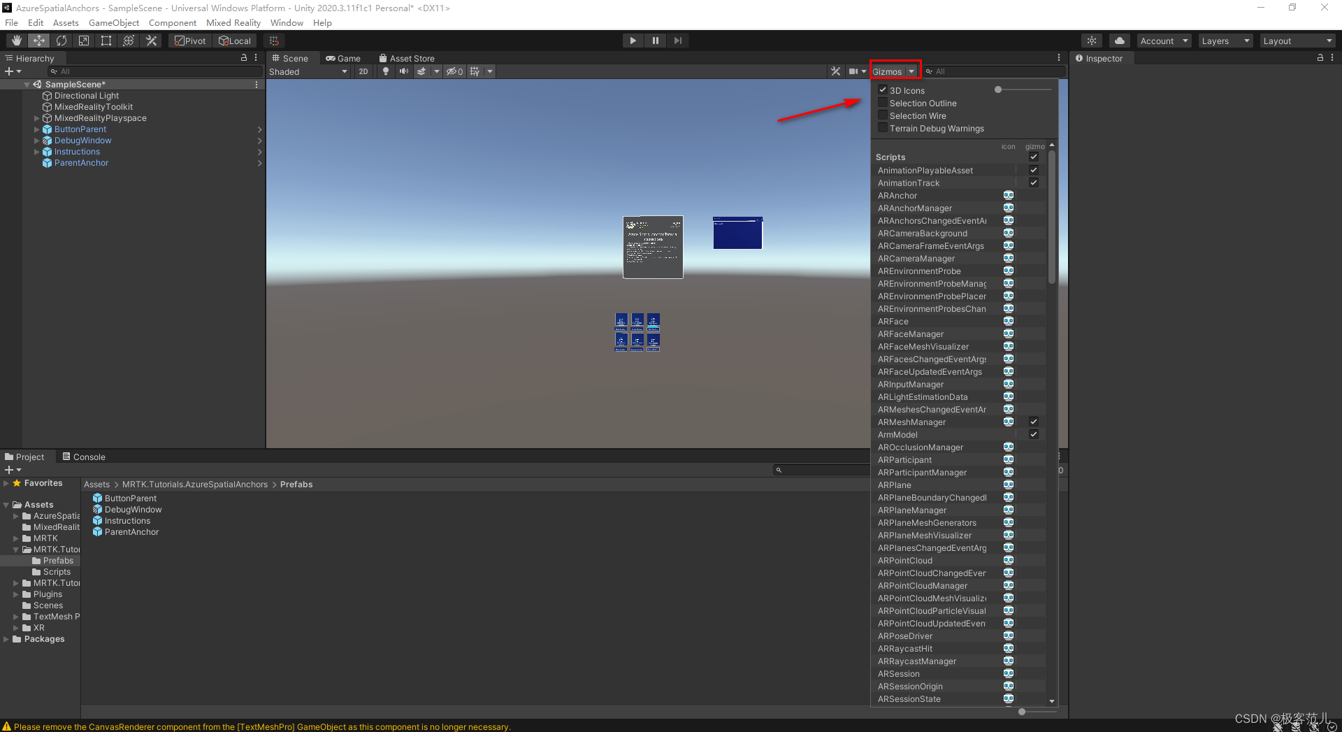The image size is (1342, 732).
Task: Toggle scene lighting bulb icon
Action: (385, 71)
